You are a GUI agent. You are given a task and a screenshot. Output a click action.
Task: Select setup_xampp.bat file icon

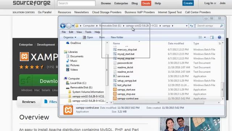click(115, 80)
